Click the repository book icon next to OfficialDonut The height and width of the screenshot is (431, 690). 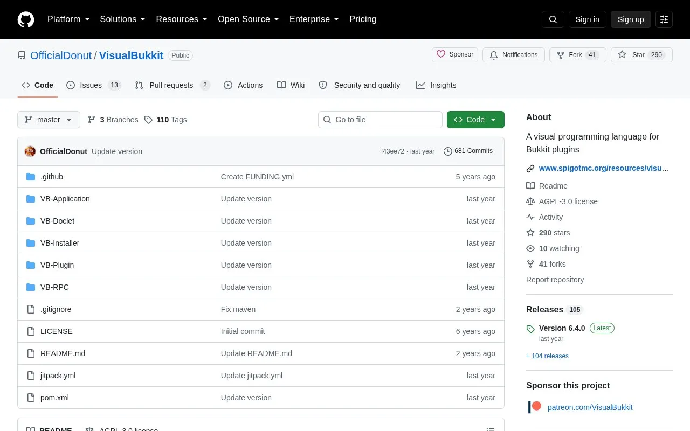pos(22,55)
